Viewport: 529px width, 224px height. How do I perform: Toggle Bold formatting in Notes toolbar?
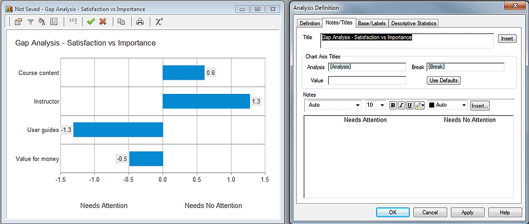pos(393,106)
